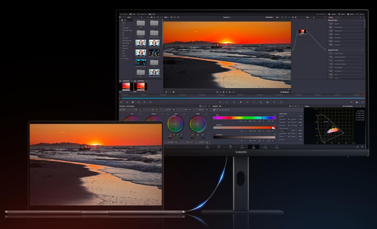Screen dimensions: 377x229
Task: Click the qualifier picker eyedropper tool
Action: tap(214, 110)
